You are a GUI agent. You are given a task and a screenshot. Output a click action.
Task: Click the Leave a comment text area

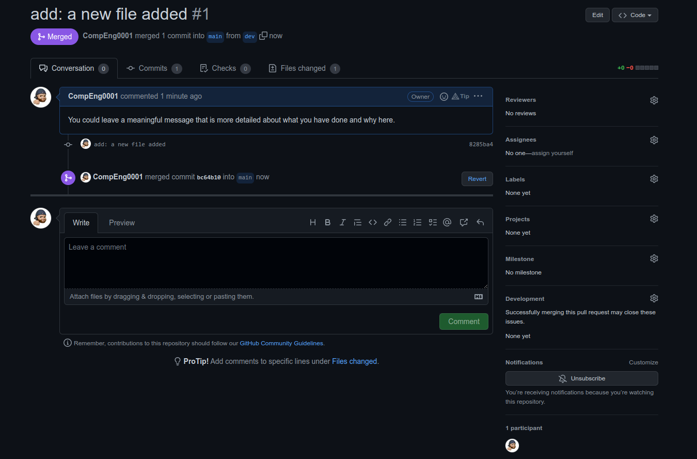tap(276, 263)
